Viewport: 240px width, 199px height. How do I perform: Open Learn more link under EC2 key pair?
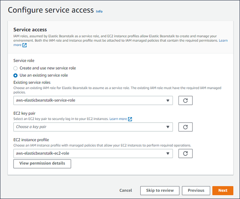(118, 119)
